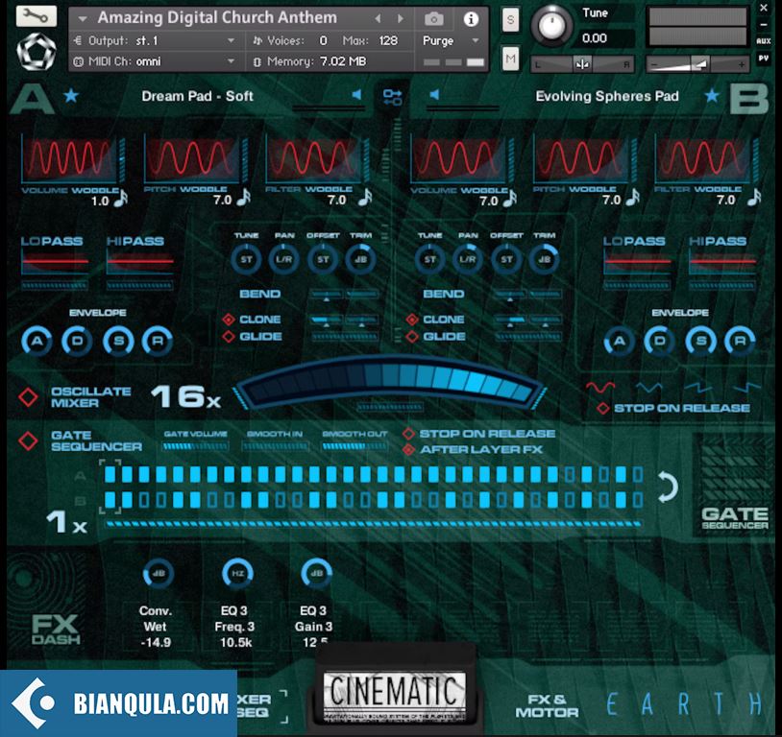Toggle the PV button
Screen dimensions: 782x737
[763, 59]
